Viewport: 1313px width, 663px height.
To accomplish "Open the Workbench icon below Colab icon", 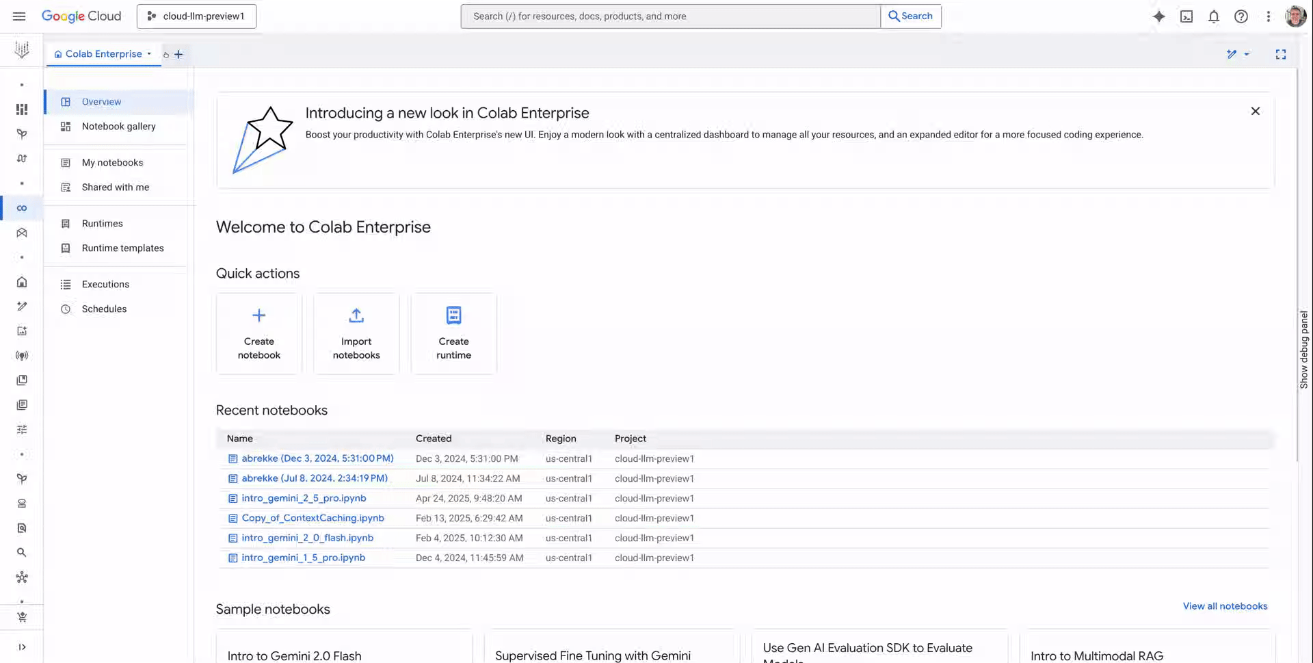I will point(22,233).
